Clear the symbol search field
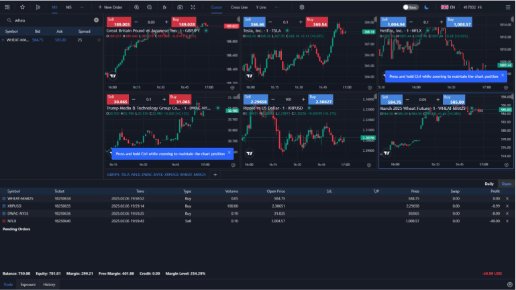Image resolution: width=516 pixels, height=290 pixels. 96,20
